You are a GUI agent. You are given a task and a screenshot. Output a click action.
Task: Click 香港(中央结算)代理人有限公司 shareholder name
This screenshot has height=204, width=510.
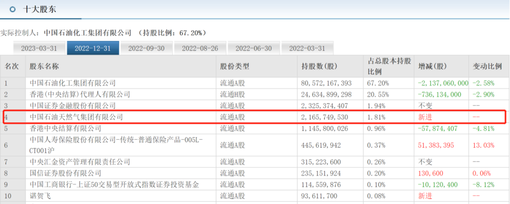[76, 94]
